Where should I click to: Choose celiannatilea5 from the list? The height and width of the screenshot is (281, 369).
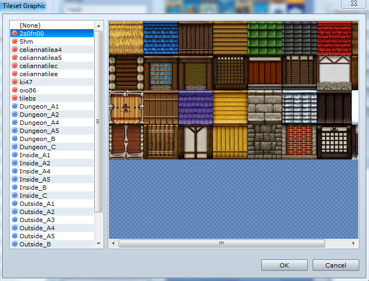coord(52,58)
